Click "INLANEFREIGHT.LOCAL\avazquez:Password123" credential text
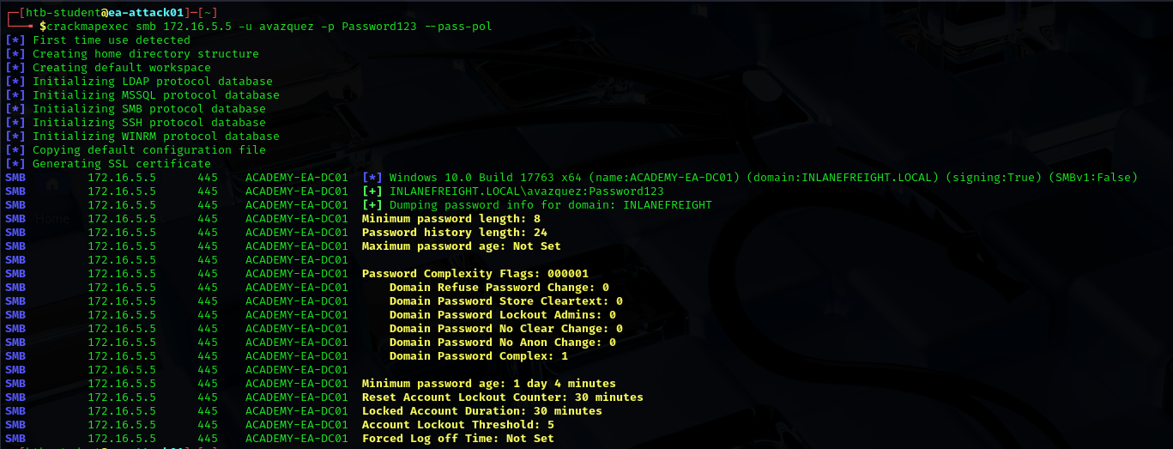1173x449 pixels. click(x=527, y=191)
